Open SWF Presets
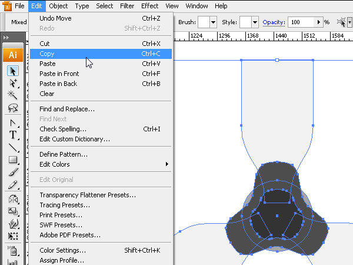Screen dimensions: 353x265 click(101, 225)
